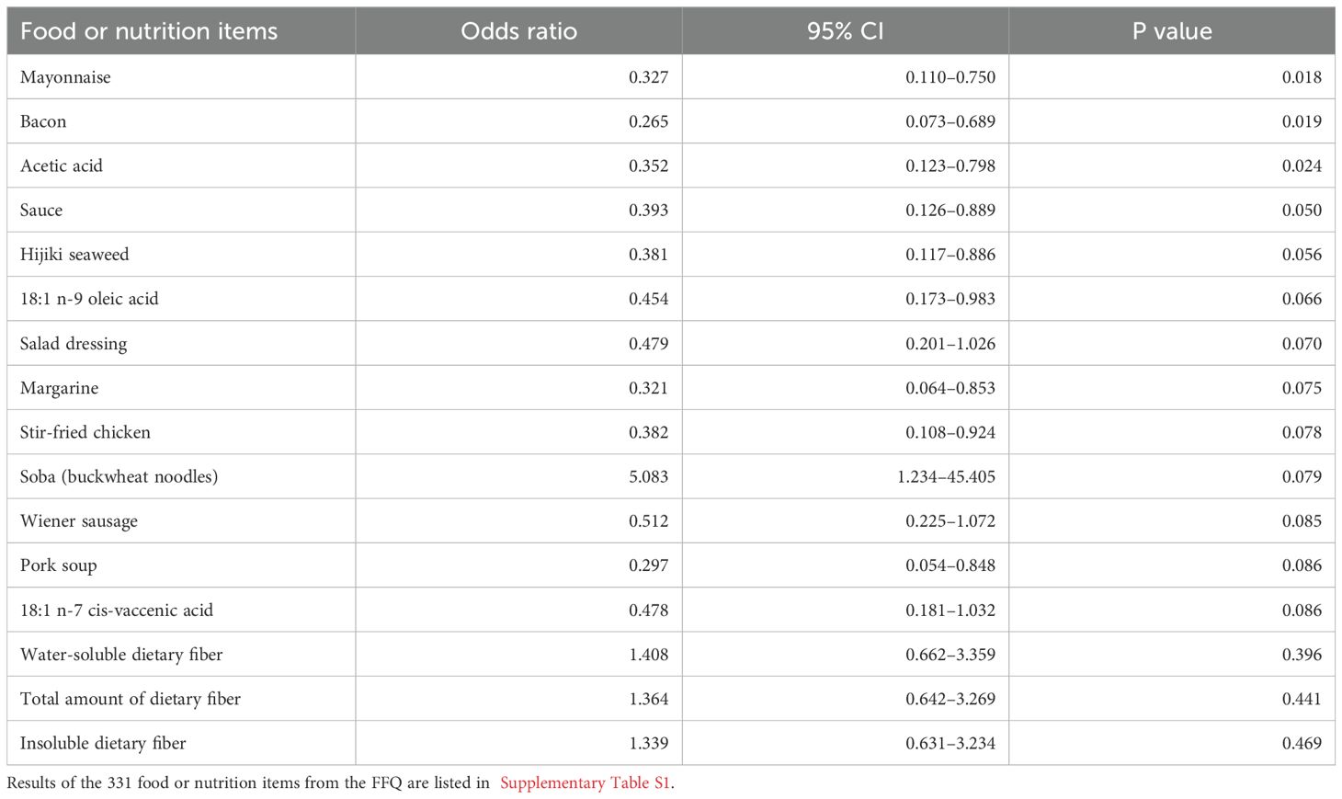Click the Pork soup cell

pyautogui.click(x=58, y=565)
